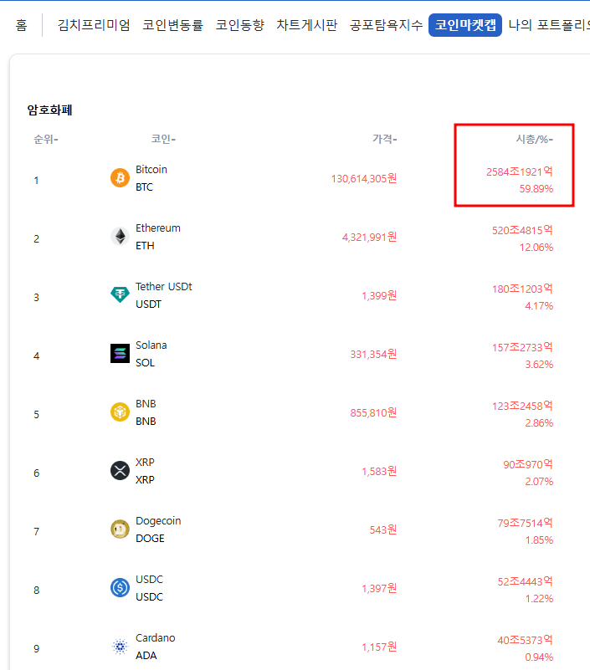Click the Bitcoin coin logo
This screenshot has width=590, height=670.
point(121,178)
